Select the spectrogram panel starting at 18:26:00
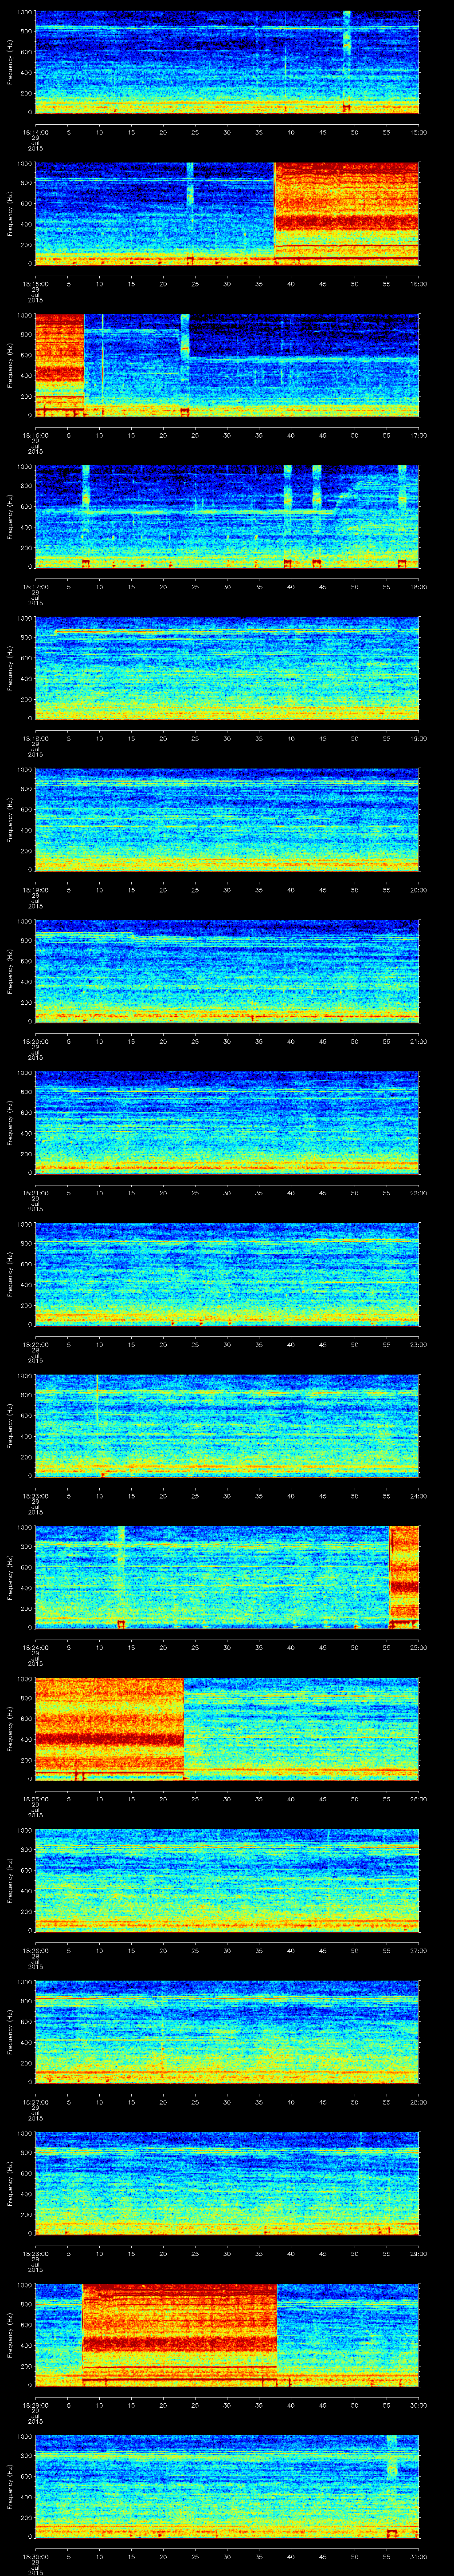 [x=227, y=1880]
